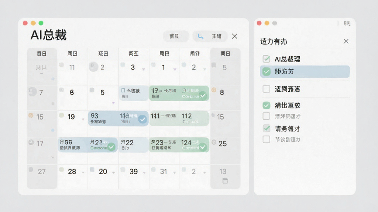Click the clock icon beside date 17
The image size is (378, 212).
(x=31, y=142)
